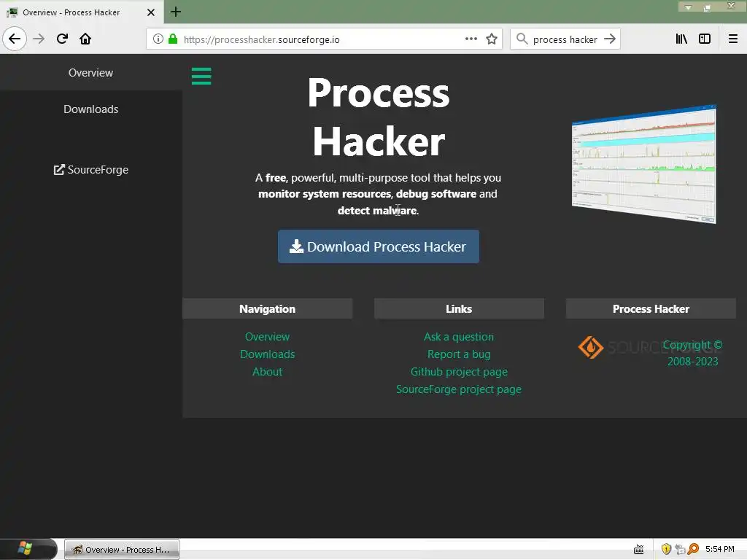Go back with the browser back arrow
Image resolution: width=747 pixels, height=560 pixels.
click(15, 39)
